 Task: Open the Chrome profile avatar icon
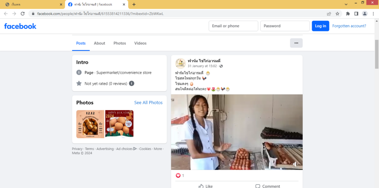point(365,14)
